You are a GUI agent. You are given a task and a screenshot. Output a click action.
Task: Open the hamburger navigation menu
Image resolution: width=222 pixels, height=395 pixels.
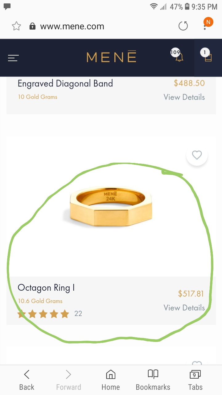[x=13, y=58]
